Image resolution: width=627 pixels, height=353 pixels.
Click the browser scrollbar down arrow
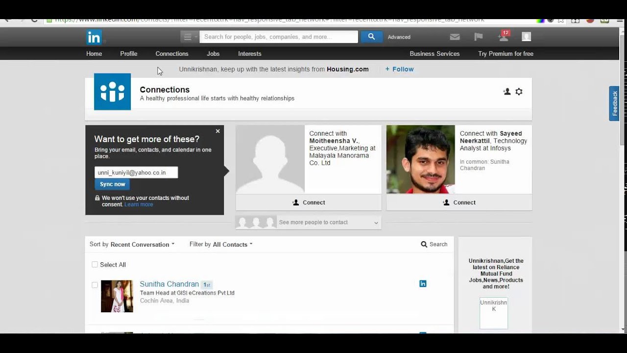623,330
